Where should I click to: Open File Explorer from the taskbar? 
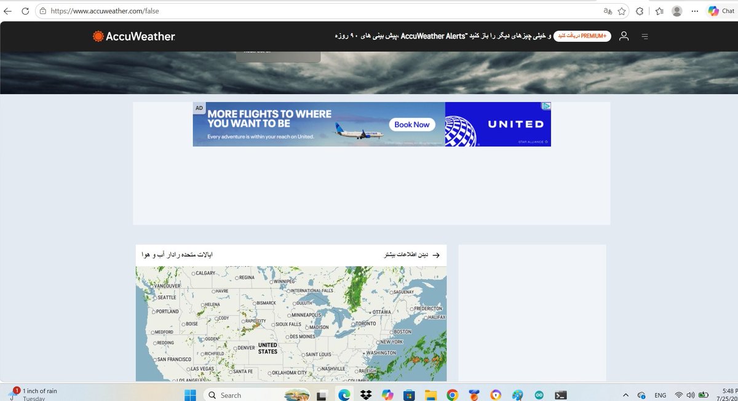(x=430, y=394)
